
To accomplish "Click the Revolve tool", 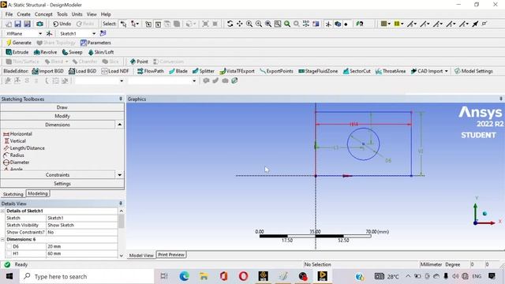I will [45, 52].
